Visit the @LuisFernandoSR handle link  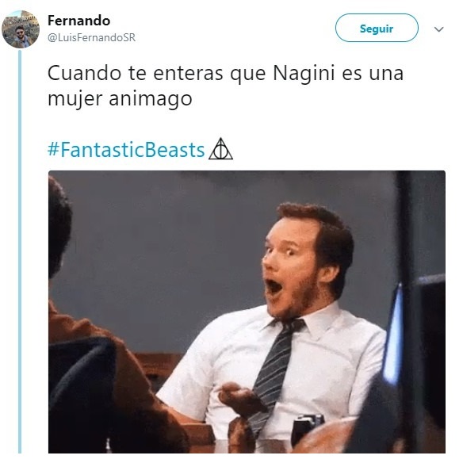[91, 37]
